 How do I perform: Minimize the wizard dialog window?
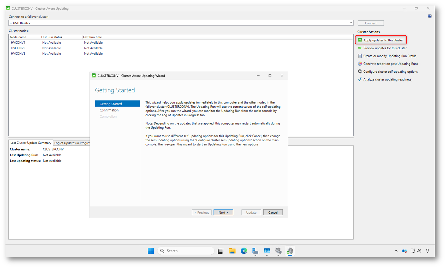point(258,75)
